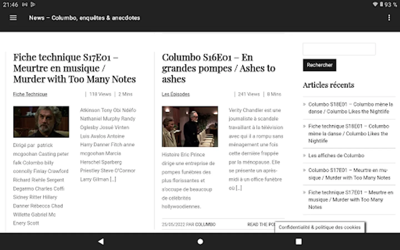
Task: Open the mail notification icon in status bar
Action: (25, 4)
